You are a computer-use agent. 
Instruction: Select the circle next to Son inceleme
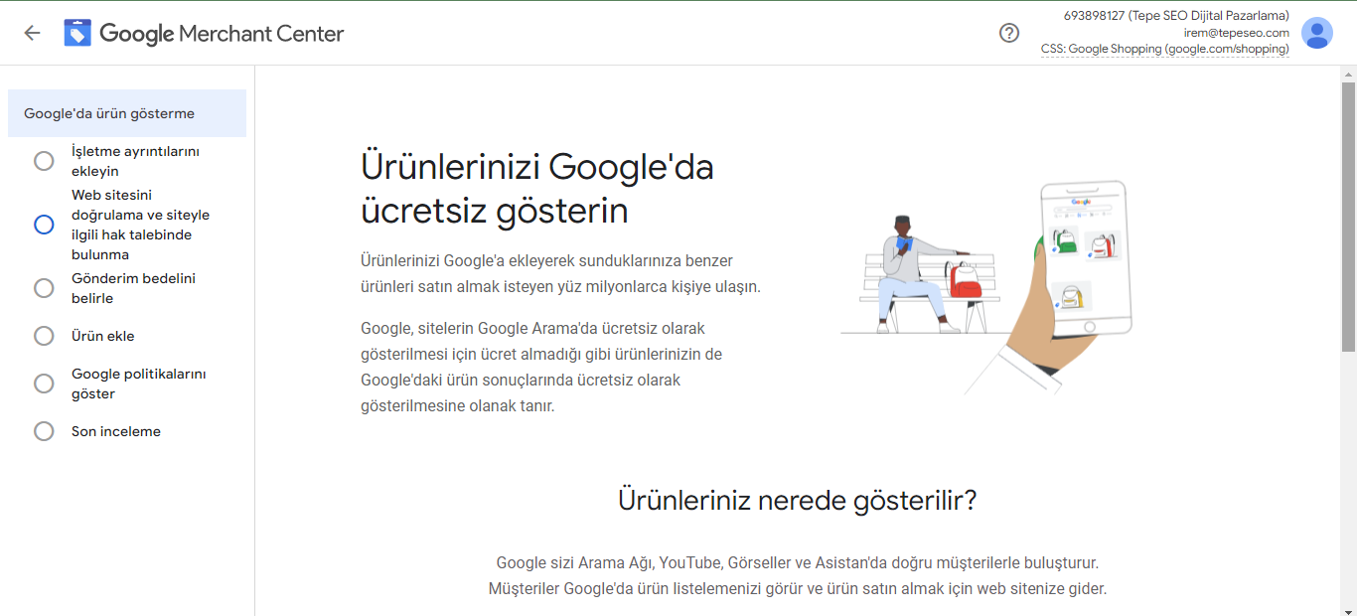(x=44, y=431)
